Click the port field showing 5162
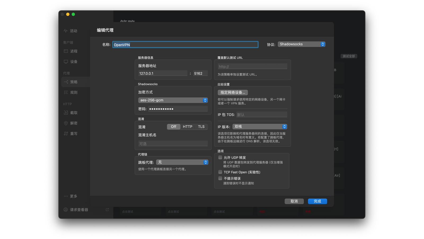Screen dimensions: 424x239 tap(200, 73)
